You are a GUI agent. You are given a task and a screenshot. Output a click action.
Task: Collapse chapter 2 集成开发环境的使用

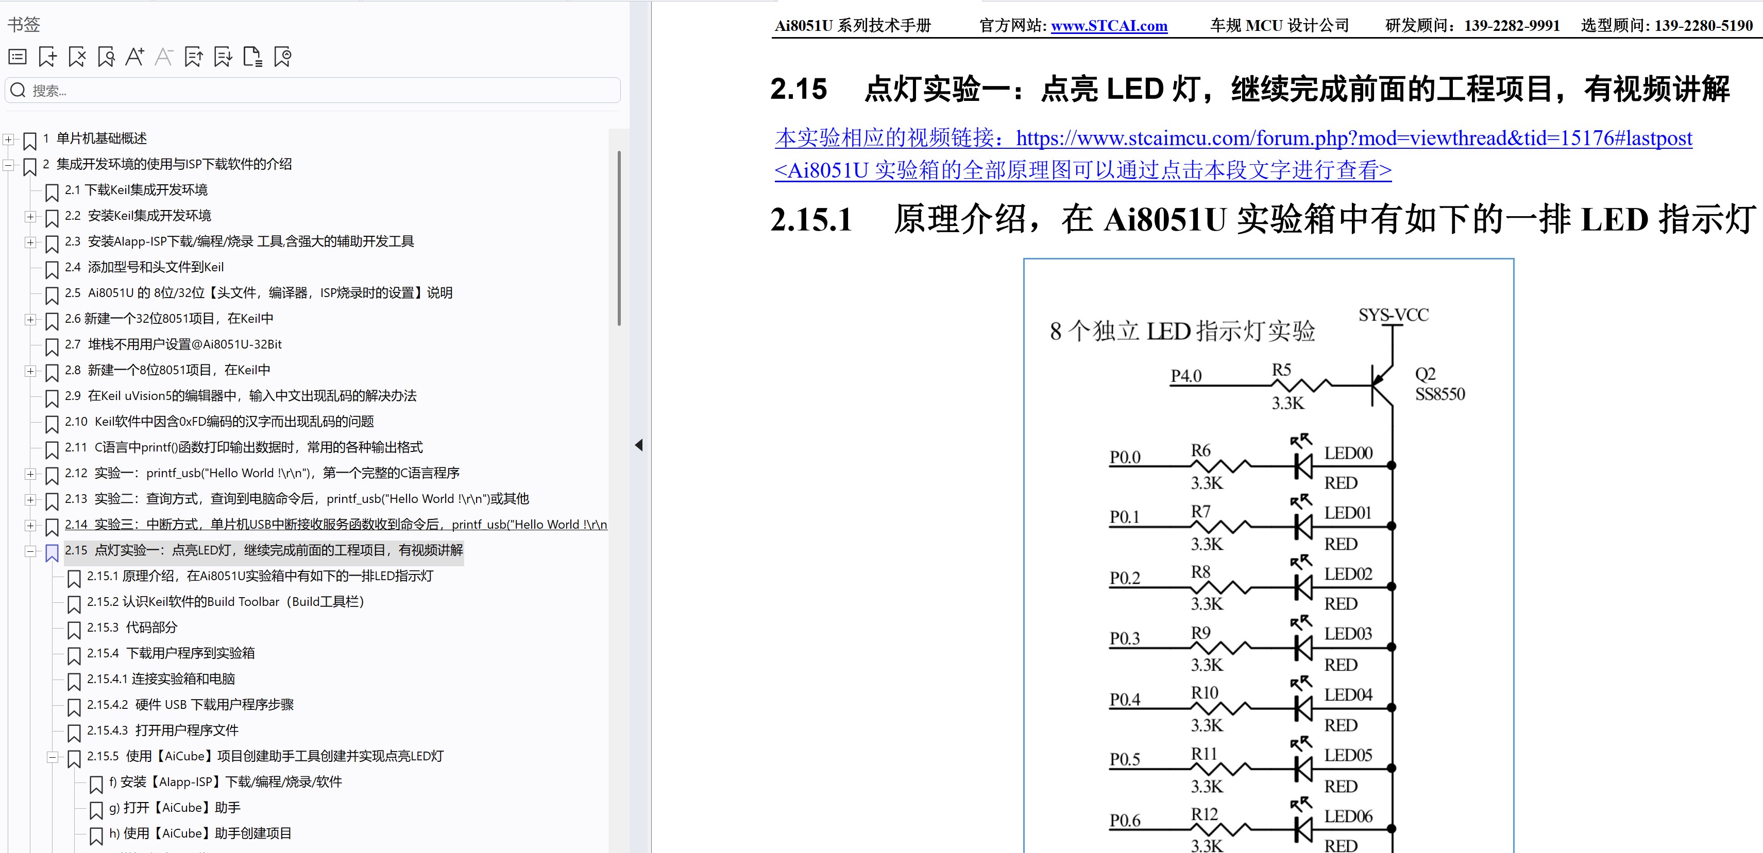point(8,165)
